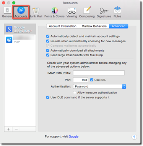Viewport: 143px width, 146px height.
Task: Select the Accounts preferences icon
Action: point(21,12)
